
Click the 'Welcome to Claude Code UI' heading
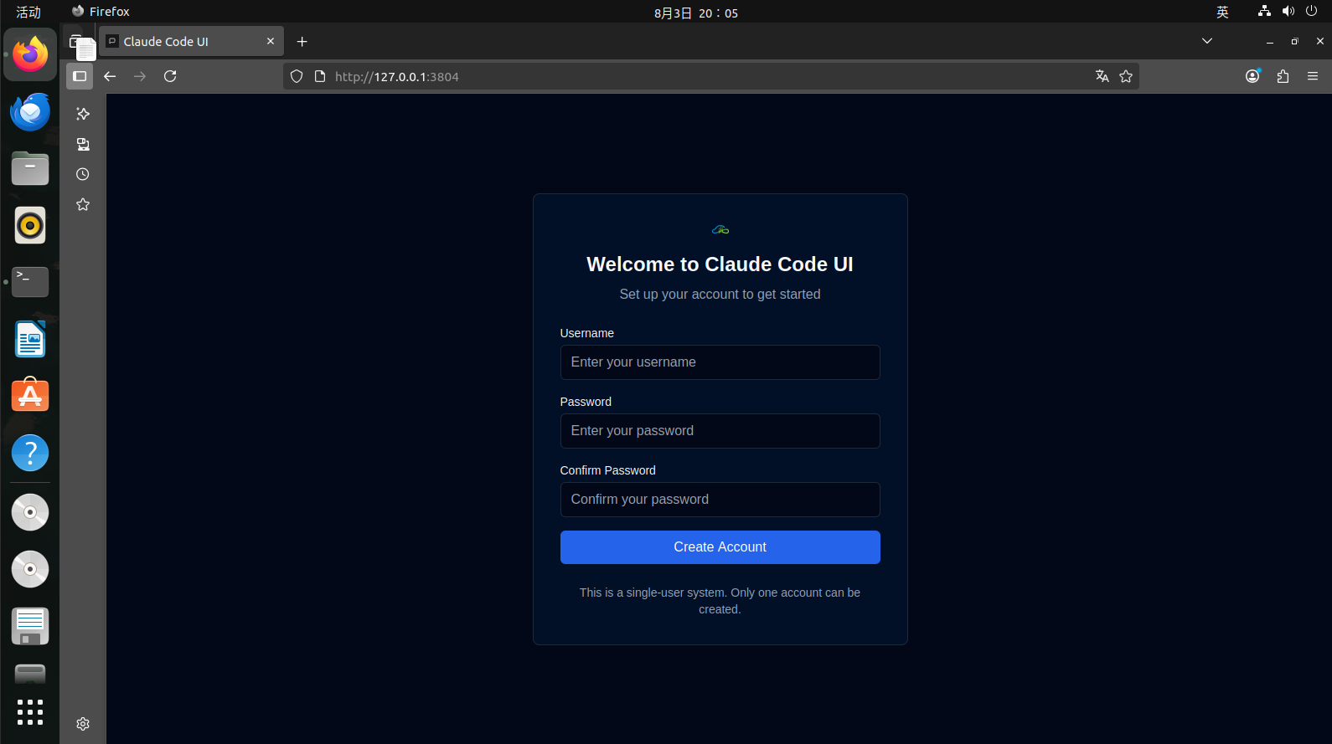point(720,264)
